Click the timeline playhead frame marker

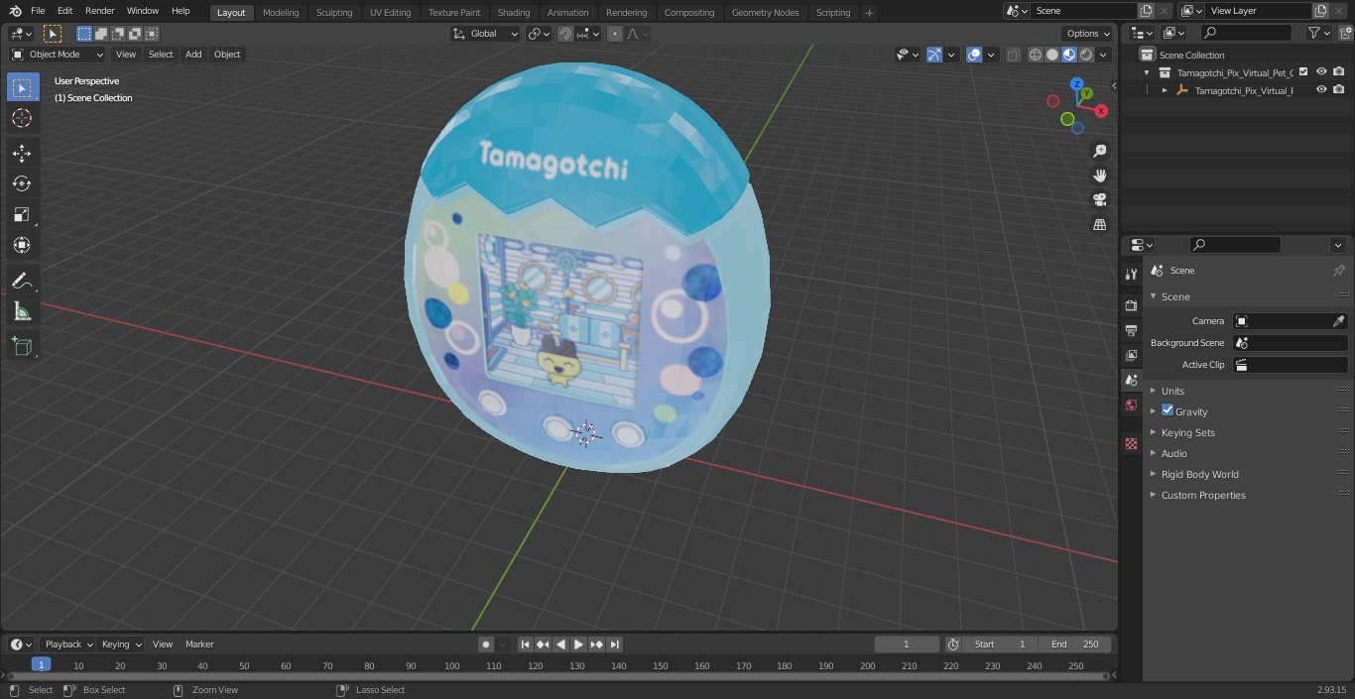pos(41,665)
